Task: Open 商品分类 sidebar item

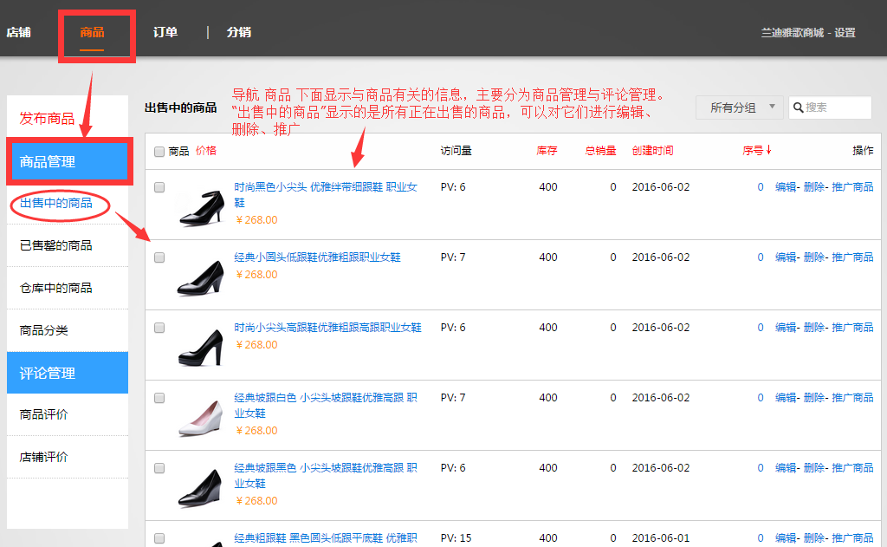Action: (x=43, y=330)
